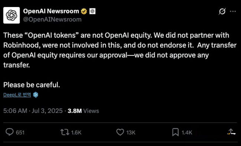View the 3.8M Views analytics
Viewport: 241px width, 146px height.
click(x=83, y=111)
